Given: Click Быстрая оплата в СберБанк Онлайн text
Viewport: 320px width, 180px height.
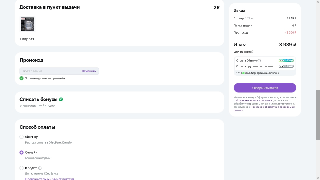Looking at the screenshot, I should tap(49, 142).
